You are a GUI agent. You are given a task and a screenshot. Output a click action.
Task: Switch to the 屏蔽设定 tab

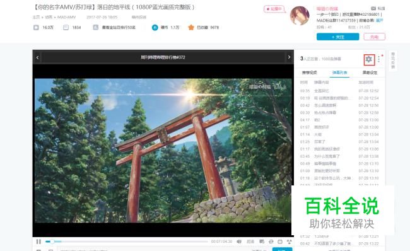click(370, 73)
